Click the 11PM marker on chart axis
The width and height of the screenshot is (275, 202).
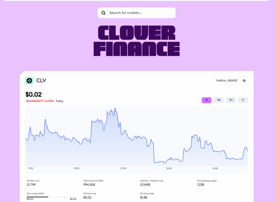coord(123,168)
